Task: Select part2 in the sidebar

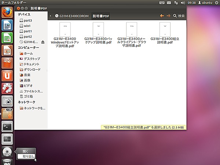Action: click(x=26, y=37)
